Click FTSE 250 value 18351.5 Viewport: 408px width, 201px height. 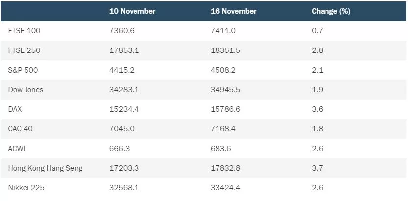tap(225, 50)
